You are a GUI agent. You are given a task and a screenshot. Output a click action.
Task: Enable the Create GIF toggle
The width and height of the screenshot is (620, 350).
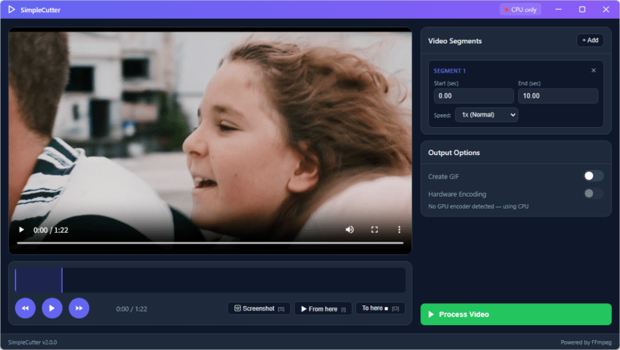point(594,176)
